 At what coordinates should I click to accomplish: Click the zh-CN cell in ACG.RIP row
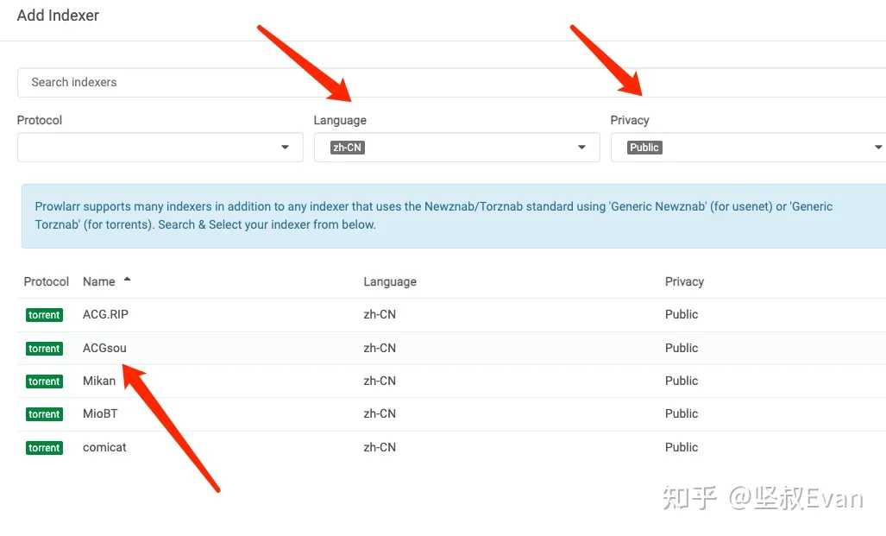(380, 314)
